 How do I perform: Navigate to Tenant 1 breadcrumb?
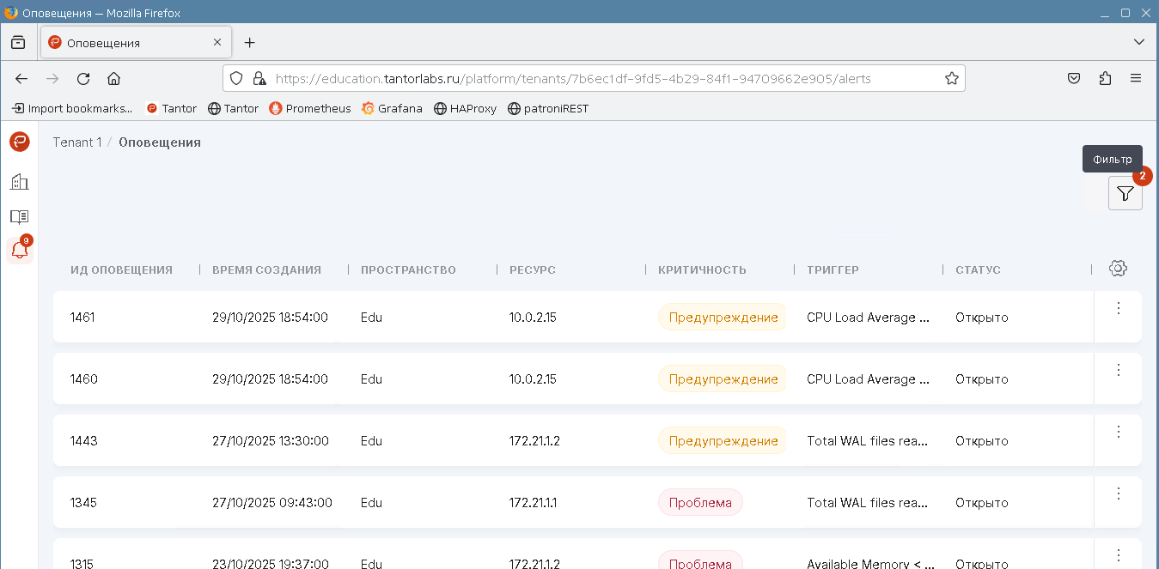76,142
